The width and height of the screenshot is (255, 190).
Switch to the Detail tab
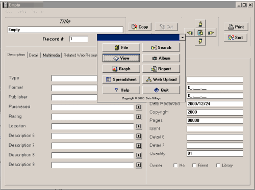click(x=34, y=55)
